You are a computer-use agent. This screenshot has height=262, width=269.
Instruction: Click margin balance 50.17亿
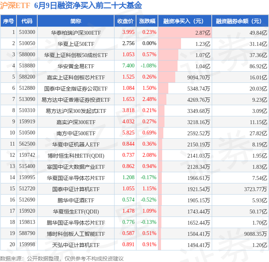(258, 212)
